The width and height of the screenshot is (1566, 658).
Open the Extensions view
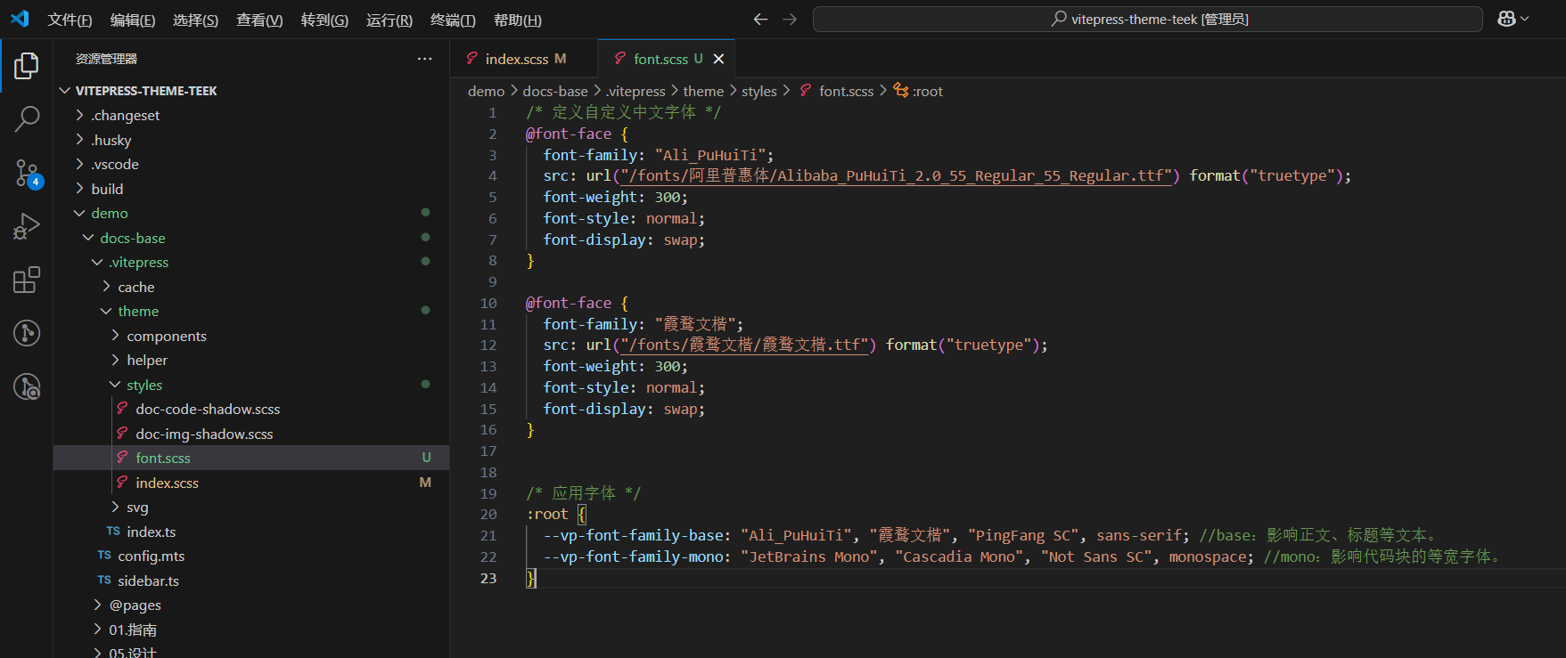(x=27, y=280)
